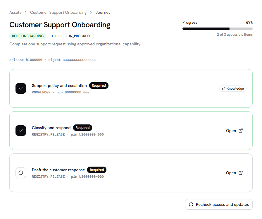The height and width of the screenshot is (219, 262).
Task: Click the 1.0.0 version badge
Action: (x=56, y=36)
